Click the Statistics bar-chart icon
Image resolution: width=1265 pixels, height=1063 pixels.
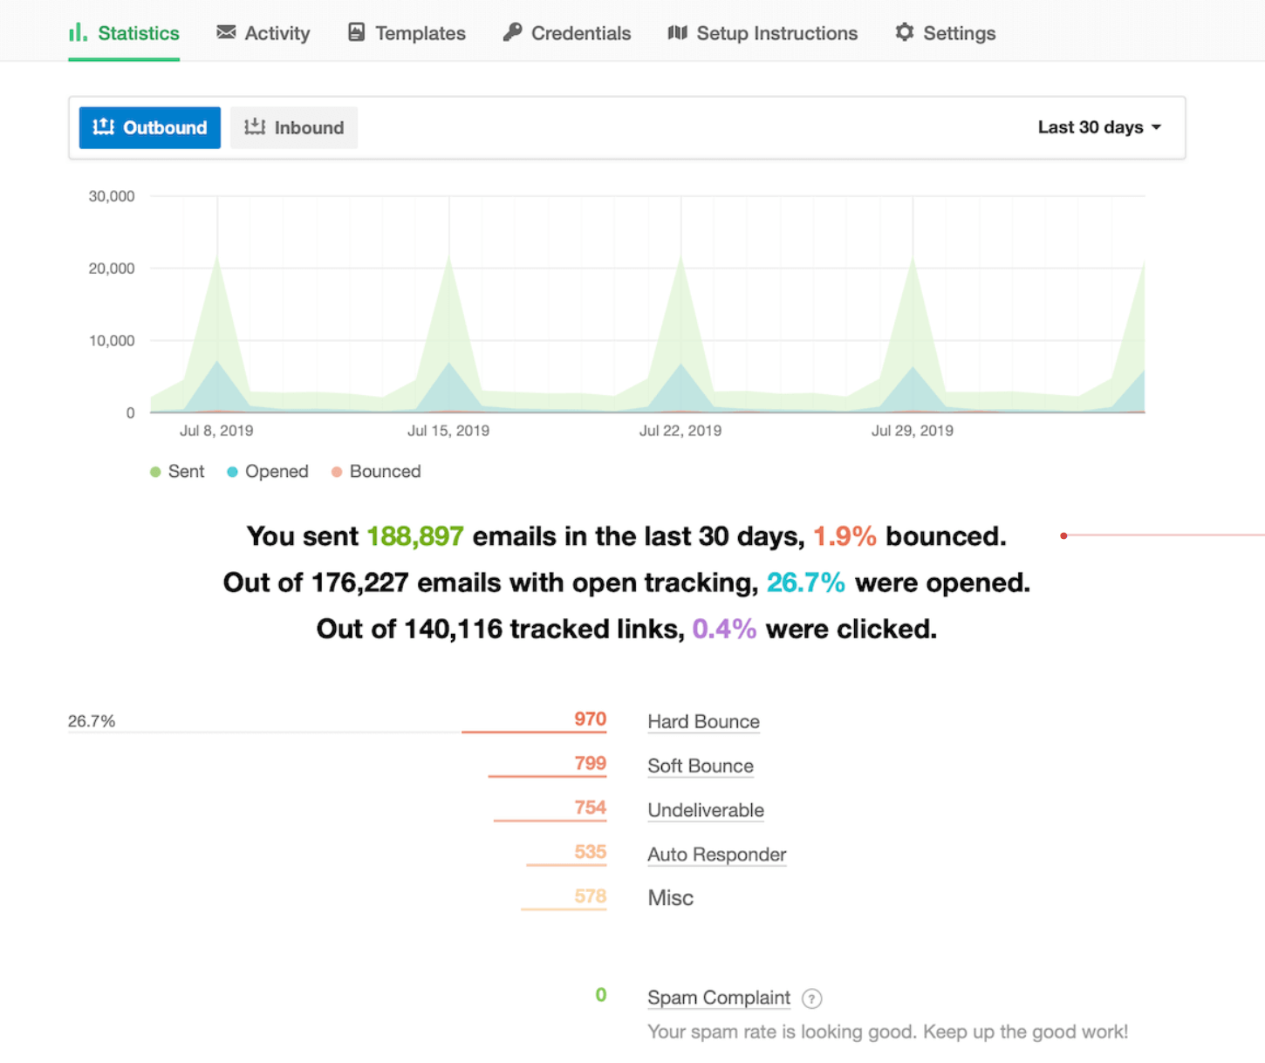pyautogui.click(x=77, y=32)
